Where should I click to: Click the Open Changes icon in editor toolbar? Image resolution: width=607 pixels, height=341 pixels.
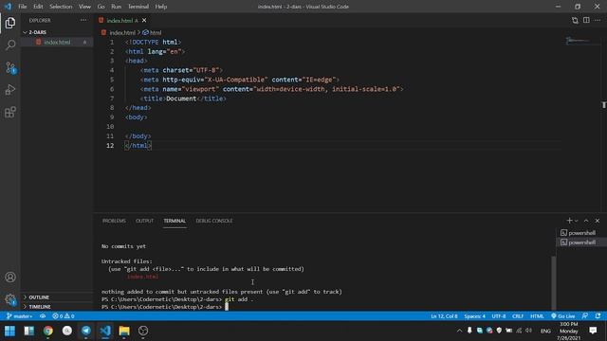(575, 20)
